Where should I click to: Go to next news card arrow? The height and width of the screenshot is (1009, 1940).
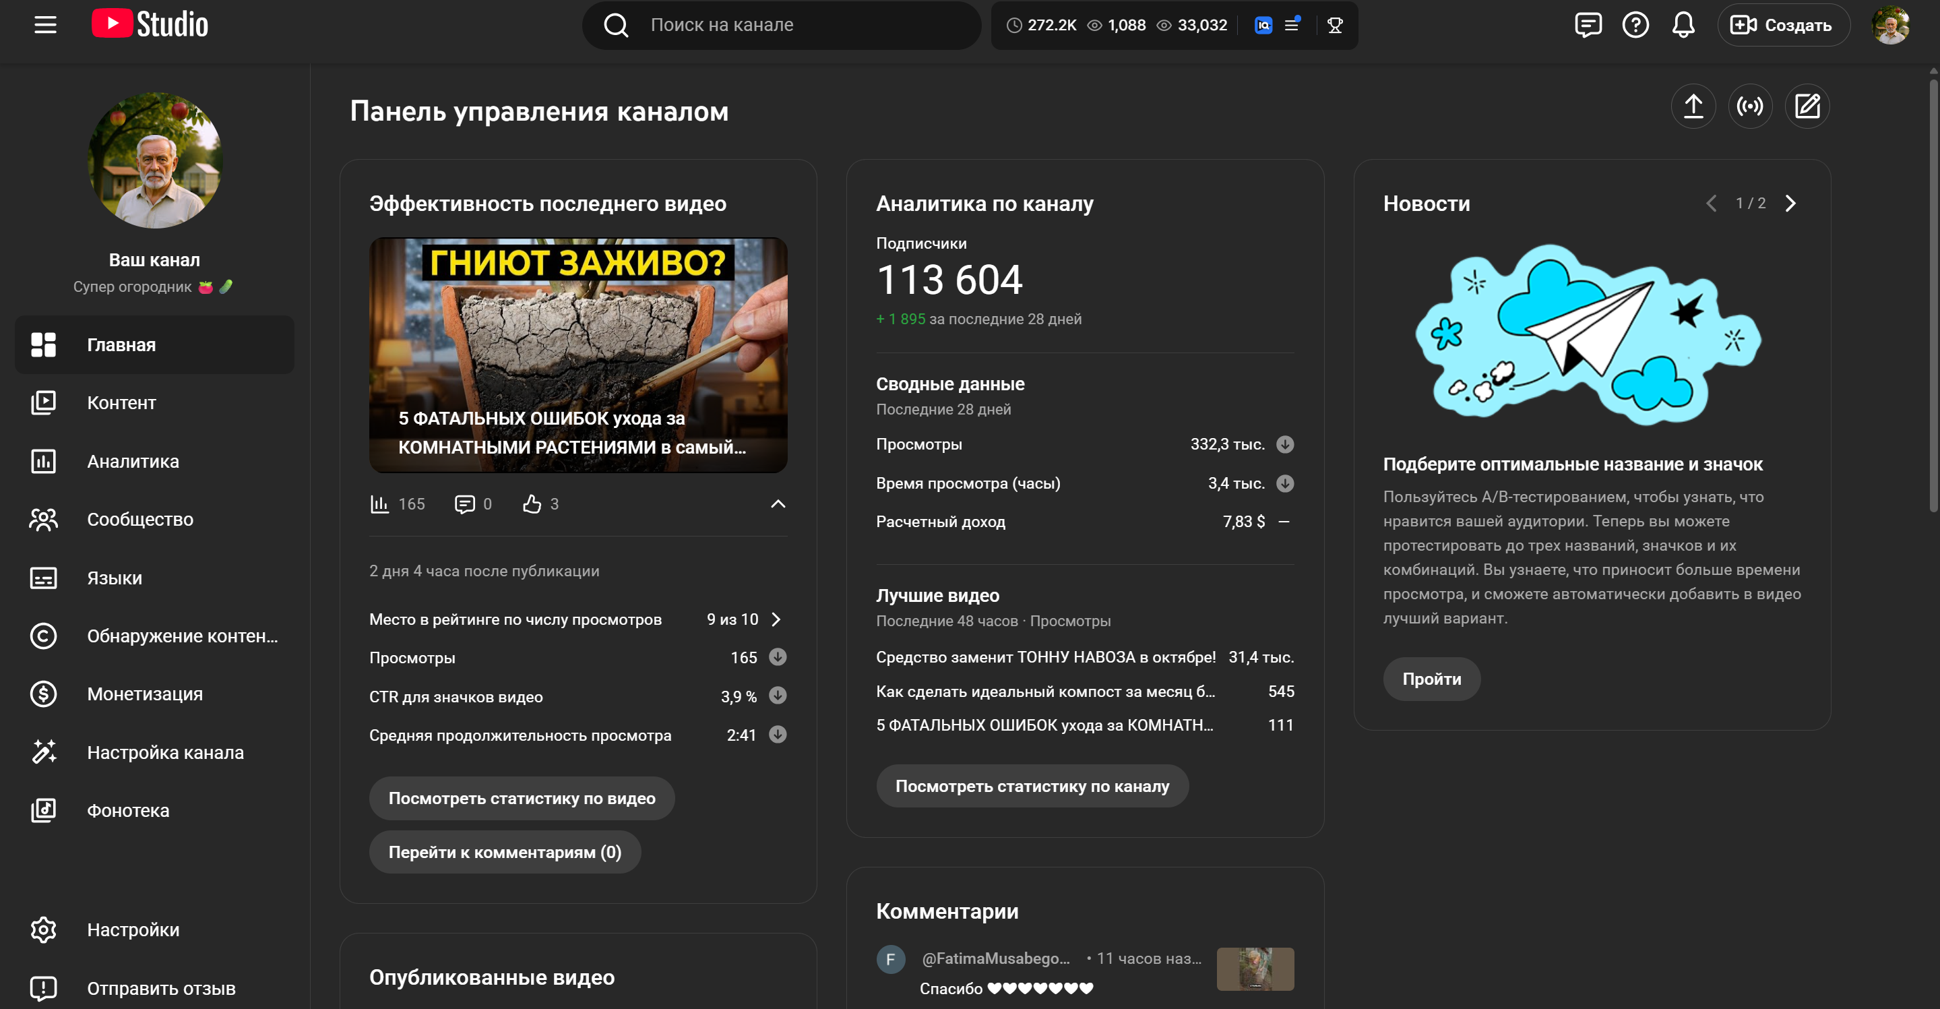pyautogui.click(x=1790, y=204)
